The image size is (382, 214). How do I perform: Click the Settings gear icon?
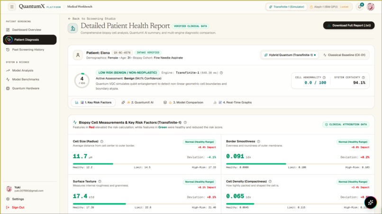coord(8,199)
